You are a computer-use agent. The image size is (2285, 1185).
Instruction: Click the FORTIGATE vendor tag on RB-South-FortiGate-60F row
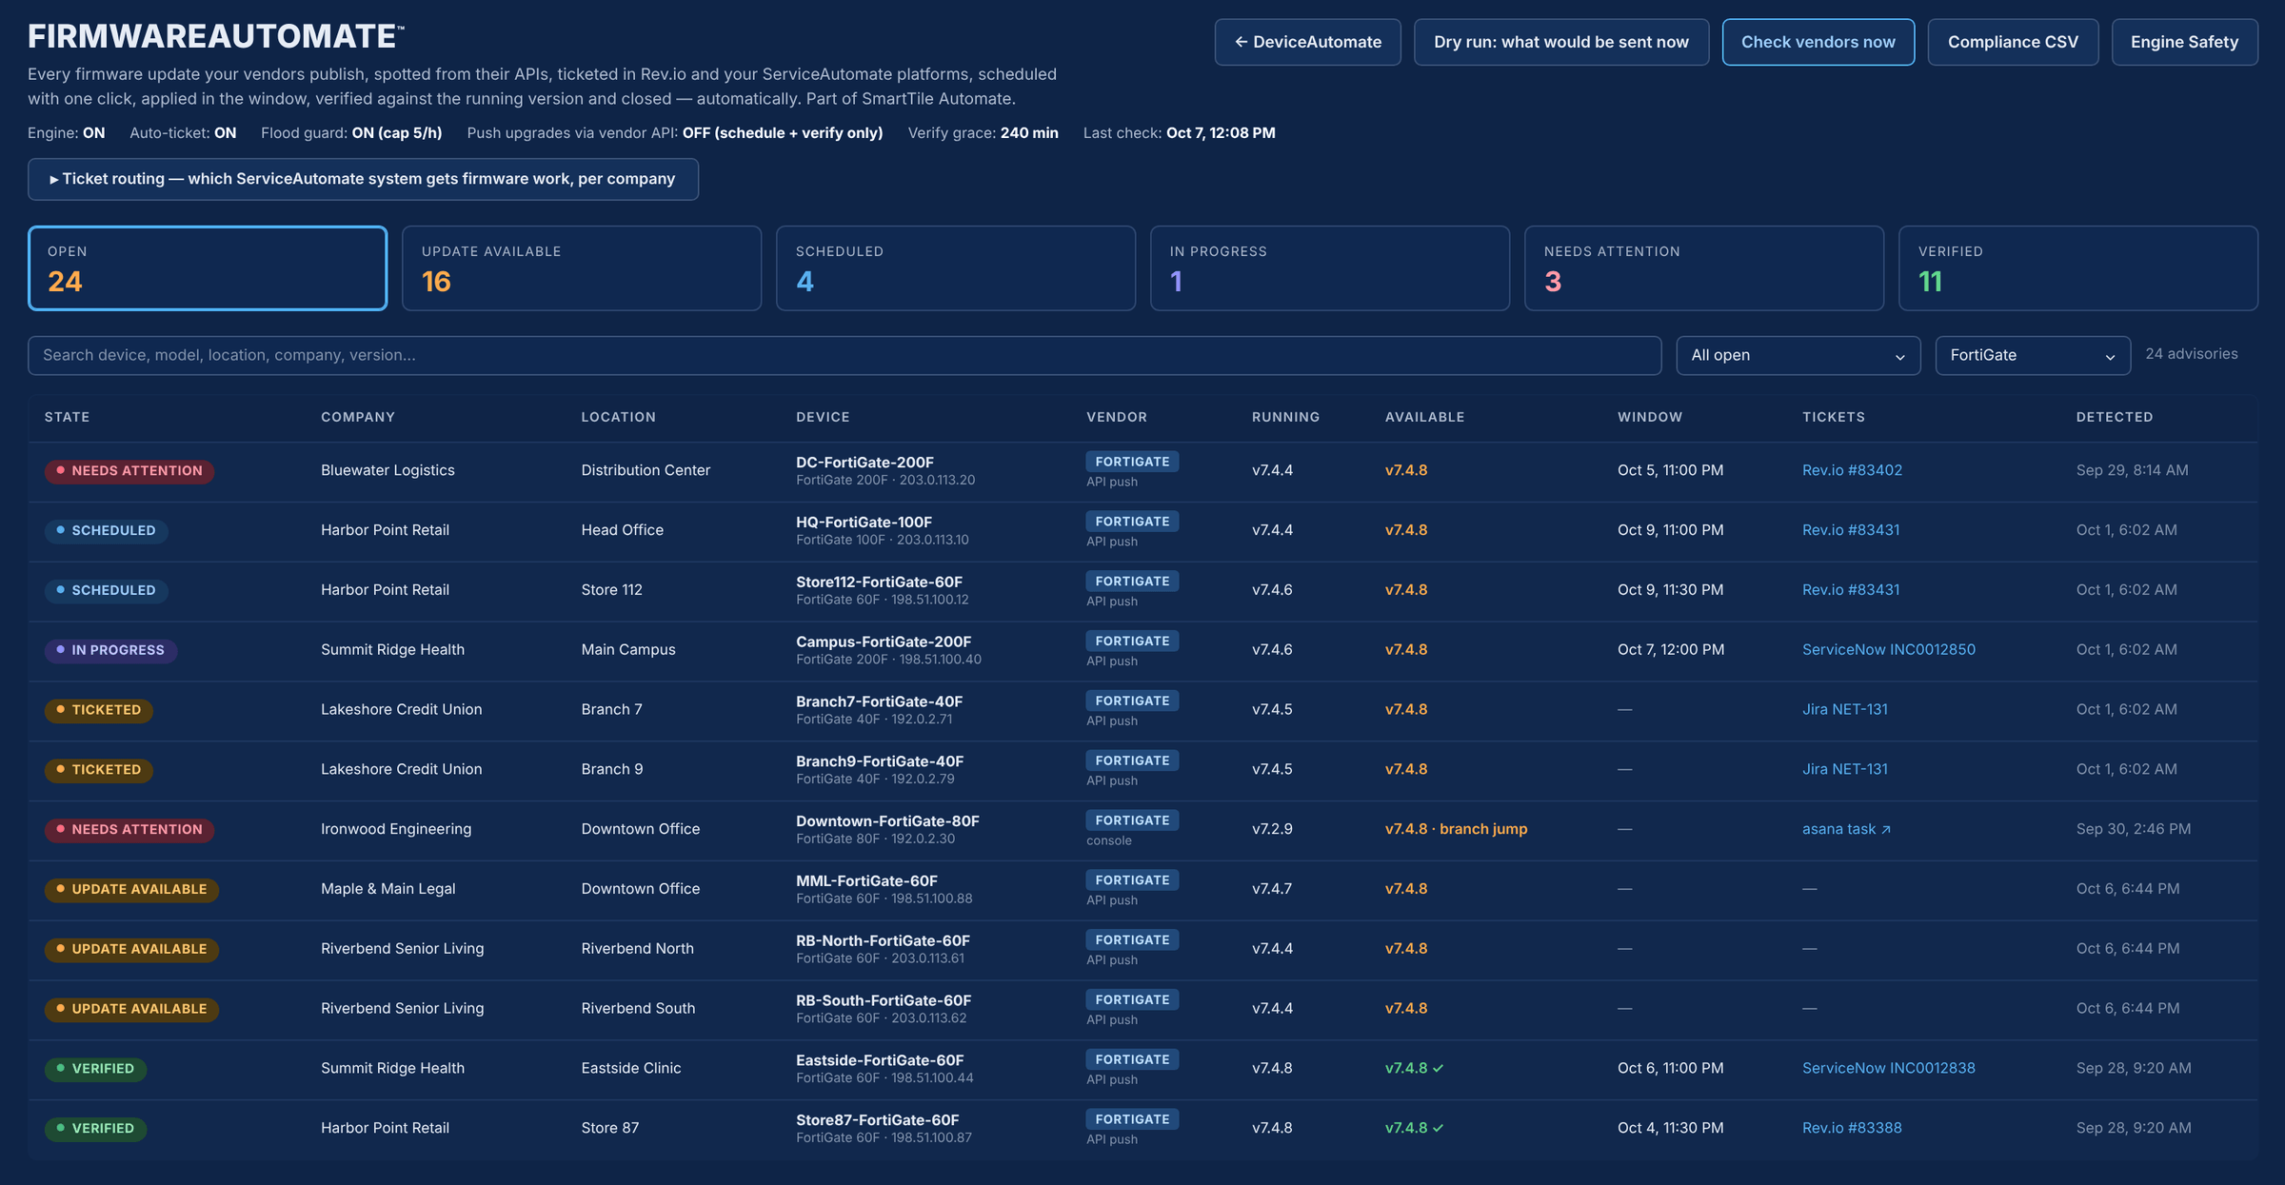1132,999
